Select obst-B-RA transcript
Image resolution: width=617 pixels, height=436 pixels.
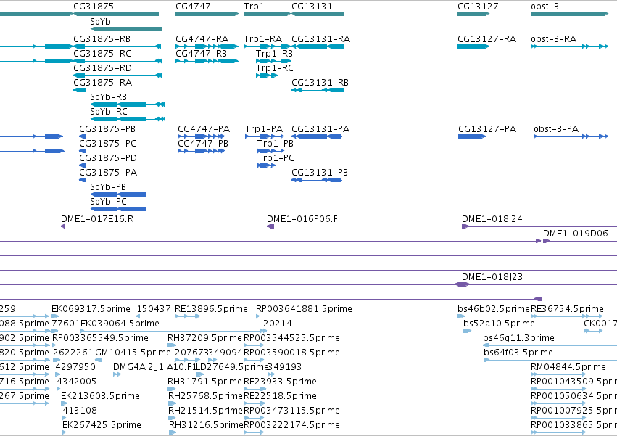(x=569, y=46)
